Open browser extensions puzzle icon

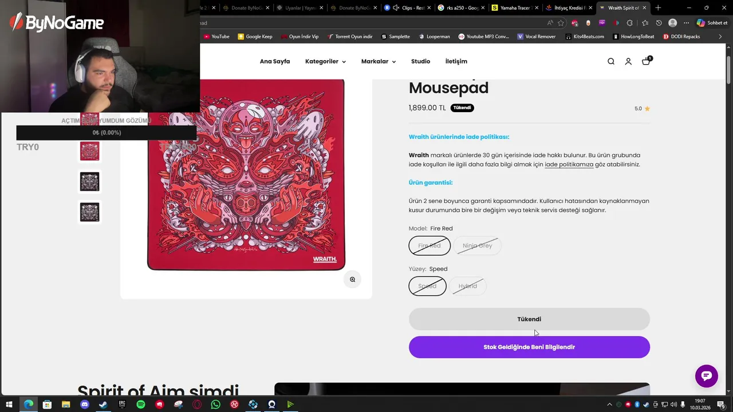coord(629,23)
